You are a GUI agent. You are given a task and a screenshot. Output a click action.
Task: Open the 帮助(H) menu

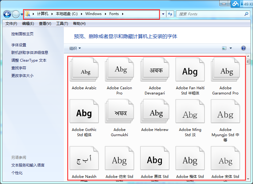[79, 24]
